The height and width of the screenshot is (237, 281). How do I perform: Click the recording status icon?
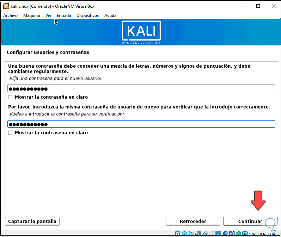225,233
